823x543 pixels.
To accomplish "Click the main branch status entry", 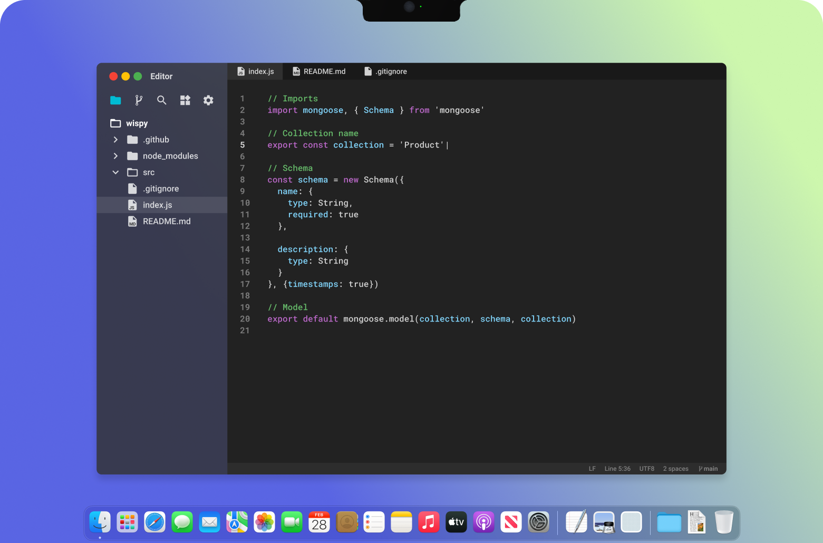I will coord(708,469).
